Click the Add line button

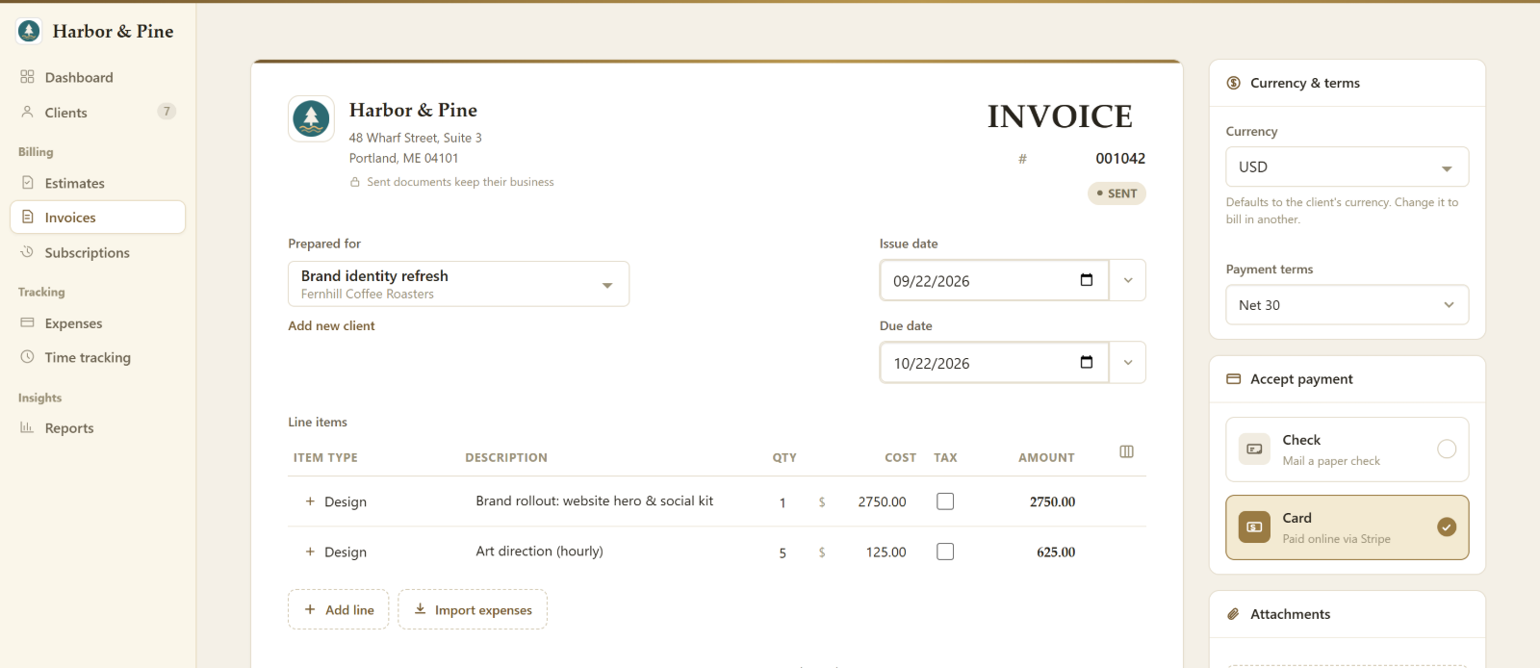coord(339,609)
